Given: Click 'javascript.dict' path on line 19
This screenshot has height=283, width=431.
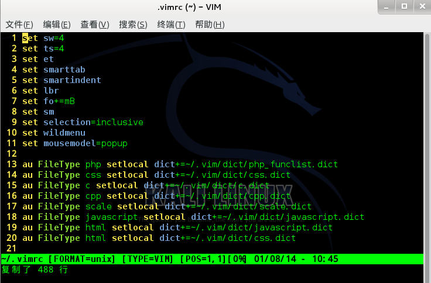Looking at the screenshot, I should point(293,227).
